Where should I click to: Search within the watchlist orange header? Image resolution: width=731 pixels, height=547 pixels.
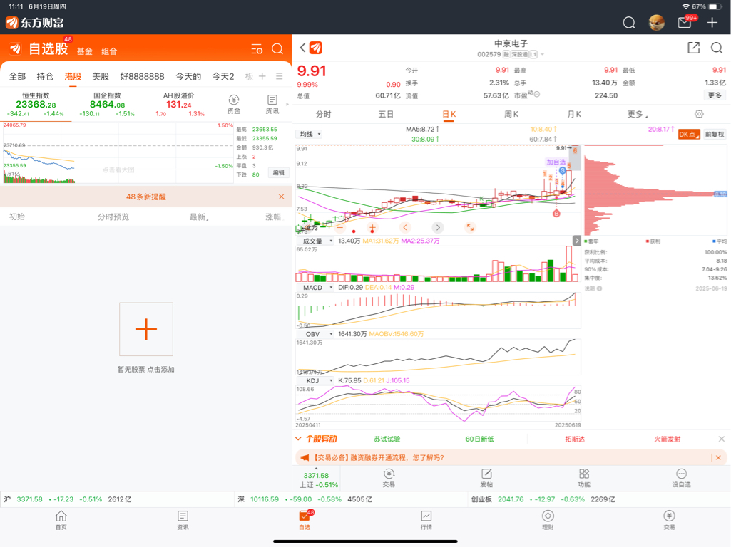(x=277, y=49)
